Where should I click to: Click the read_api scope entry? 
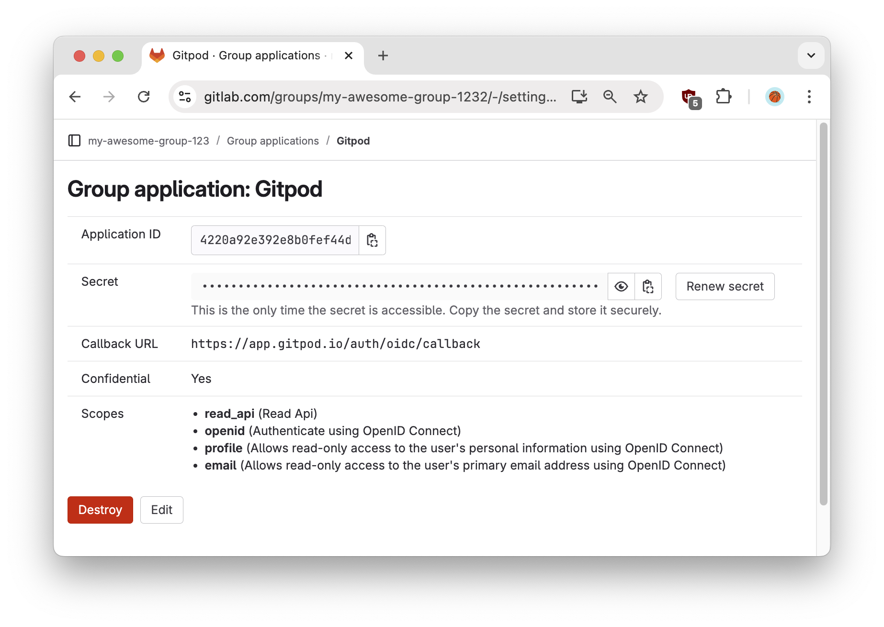(x=261, y=414)
